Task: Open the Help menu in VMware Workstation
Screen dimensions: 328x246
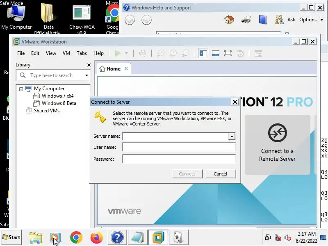Action: coord(98,53)
